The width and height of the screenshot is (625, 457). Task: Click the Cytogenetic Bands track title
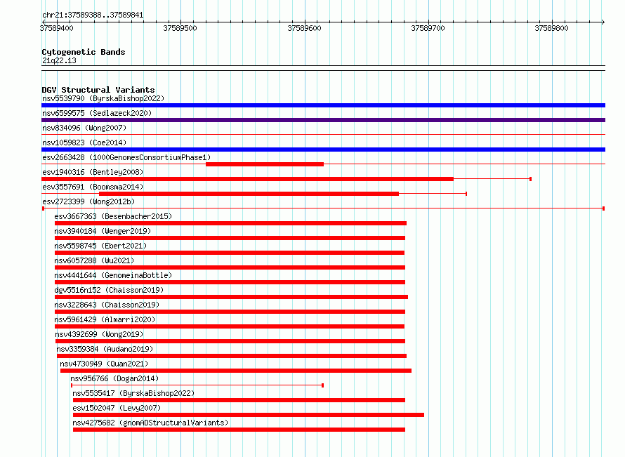click(x=84, y=52)
